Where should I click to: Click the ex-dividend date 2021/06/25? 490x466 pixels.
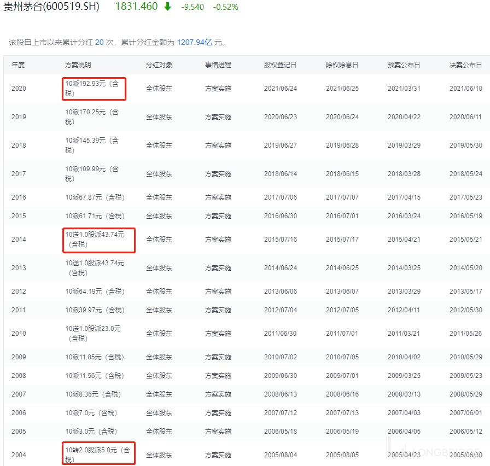pos(342,89)
